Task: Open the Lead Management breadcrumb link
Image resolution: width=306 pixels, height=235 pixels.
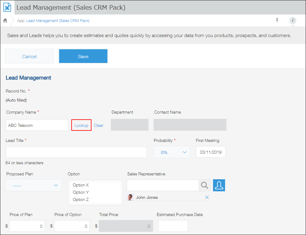Action: (58, 21)
